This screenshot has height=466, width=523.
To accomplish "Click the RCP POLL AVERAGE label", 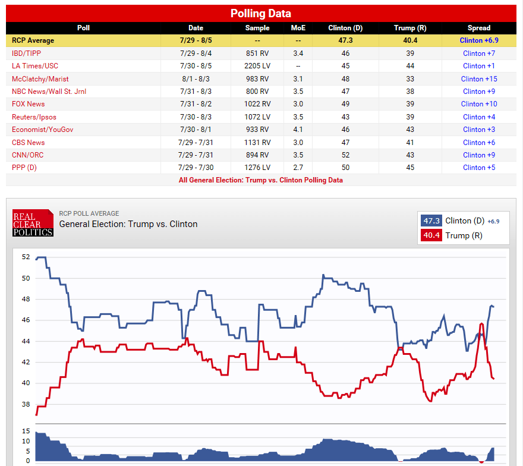I will coord(89,213).
